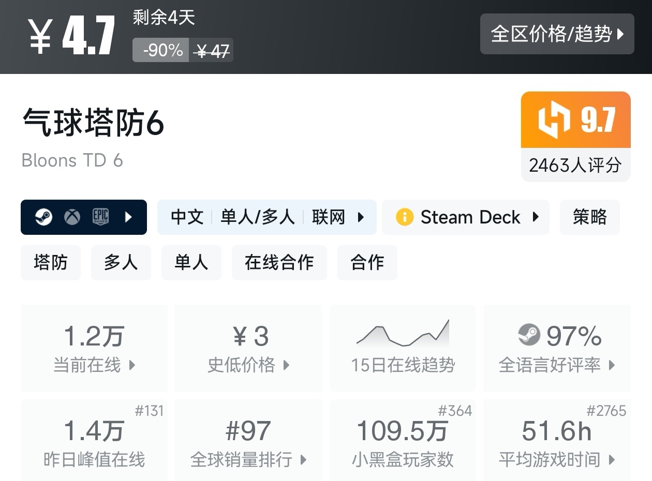652x481 pixels.
Task: Click the yellow Steam Deck info icon
Action: coord(404,217)
